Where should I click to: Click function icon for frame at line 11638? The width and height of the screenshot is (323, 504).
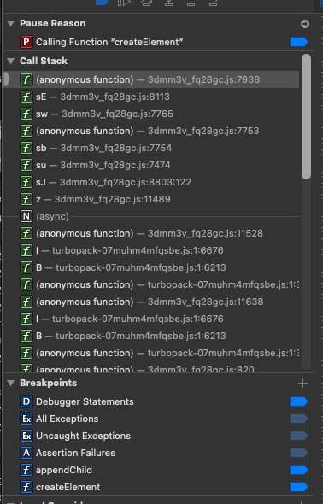[x=26, y=302]
